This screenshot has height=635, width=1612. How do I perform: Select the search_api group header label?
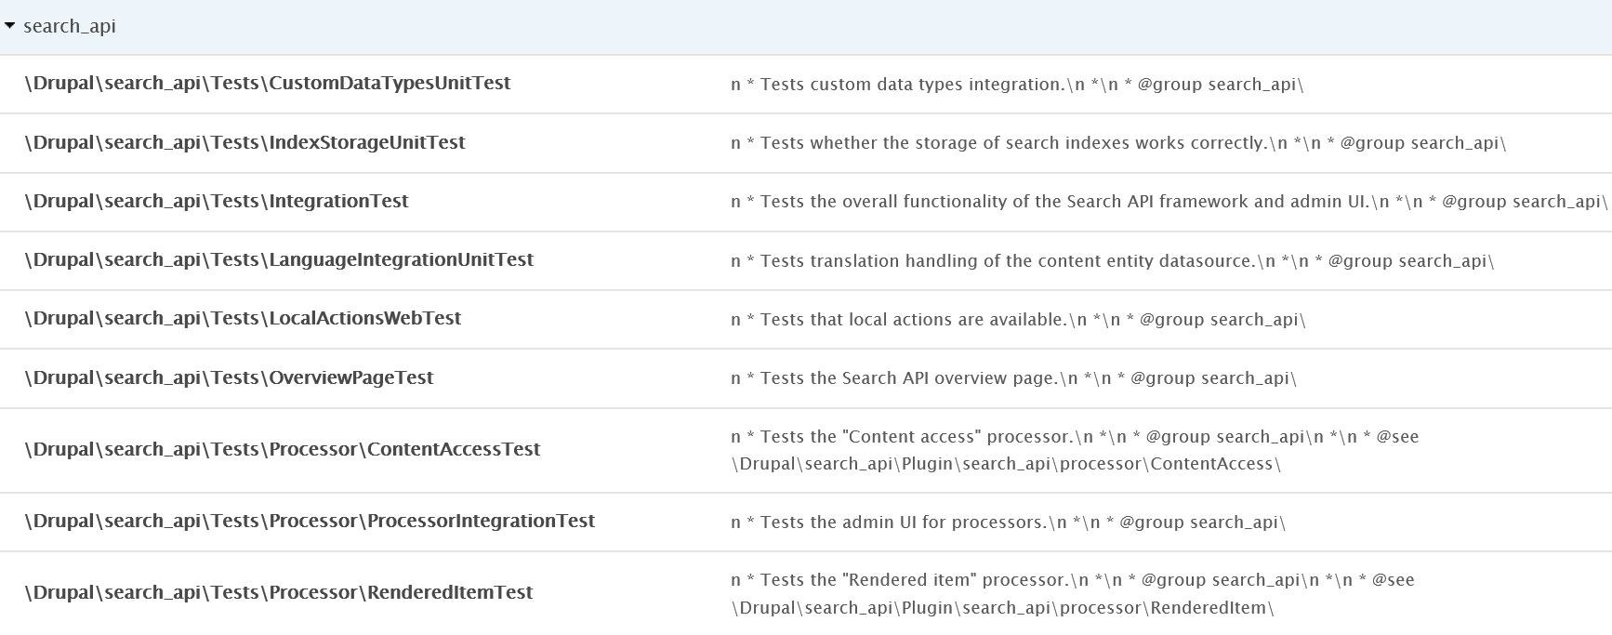coord(70,26)
